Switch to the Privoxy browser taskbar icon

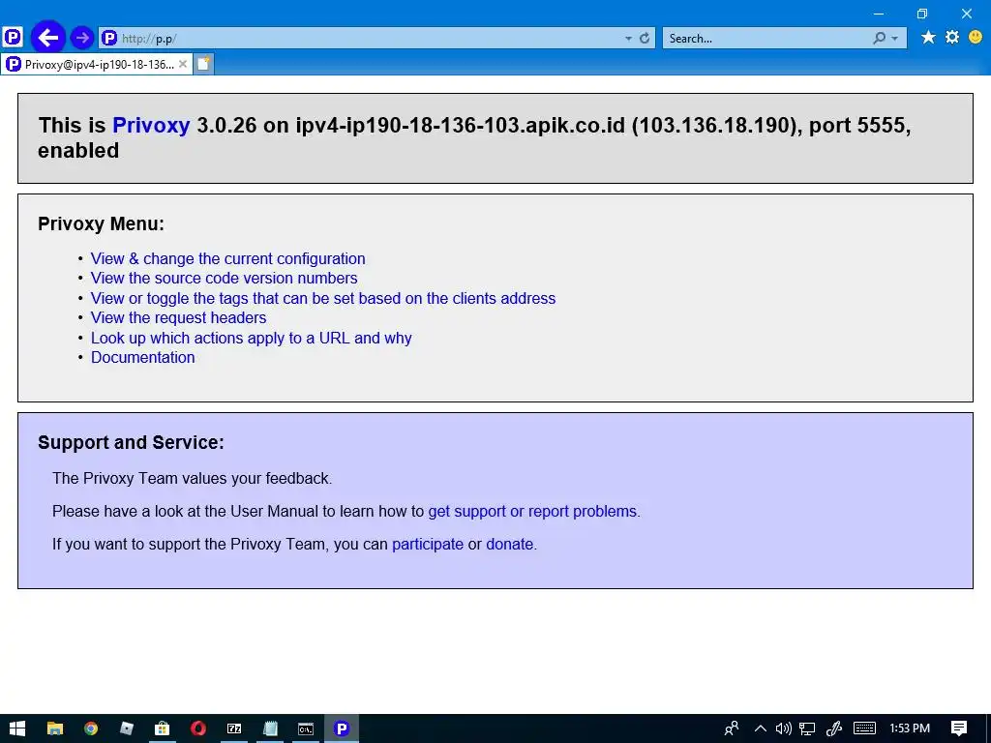click(x=342, y=728)
